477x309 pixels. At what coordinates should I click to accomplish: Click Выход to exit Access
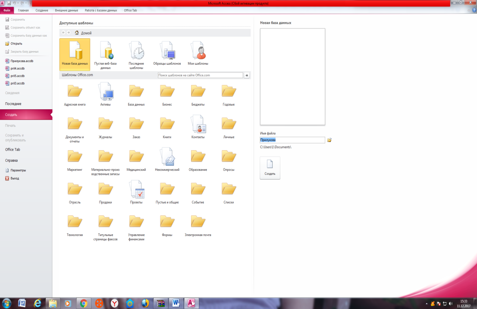tap(12, 178)
